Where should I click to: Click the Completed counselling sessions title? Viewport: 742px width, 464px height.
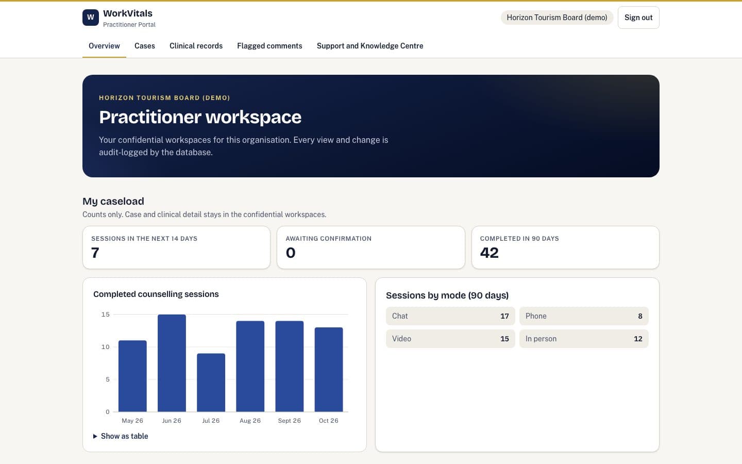156,294
